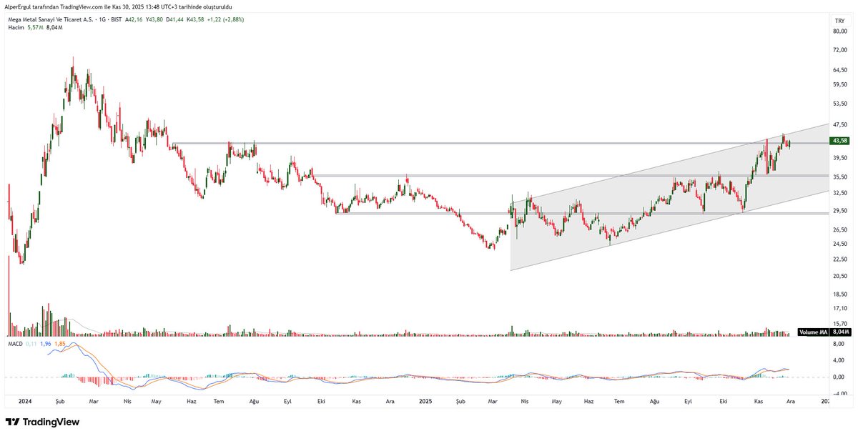This screenshot has width=858, height=436.
Task: Click the A42,16 open price value
Action: point(135,19)
